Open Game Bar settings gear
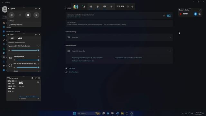 tap(132, 6)
